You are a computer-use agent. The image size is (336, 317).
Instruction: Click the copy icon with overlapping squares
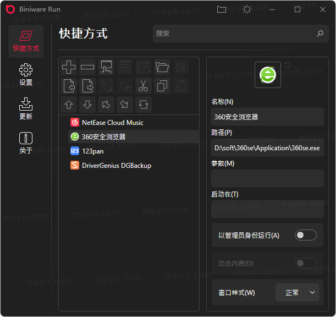click(162, 86)
